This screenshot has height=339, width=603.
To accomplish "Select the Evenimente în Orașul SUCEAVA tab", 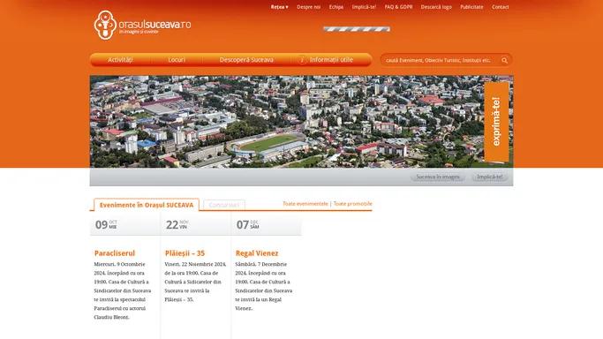I will pos(147,205).
